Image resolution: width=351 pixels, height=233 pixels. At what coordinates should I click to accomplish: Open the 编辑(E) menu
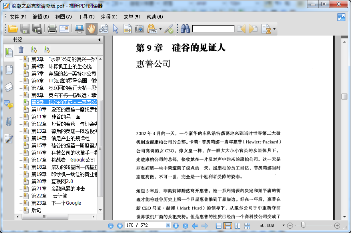[x=40, y=17]
